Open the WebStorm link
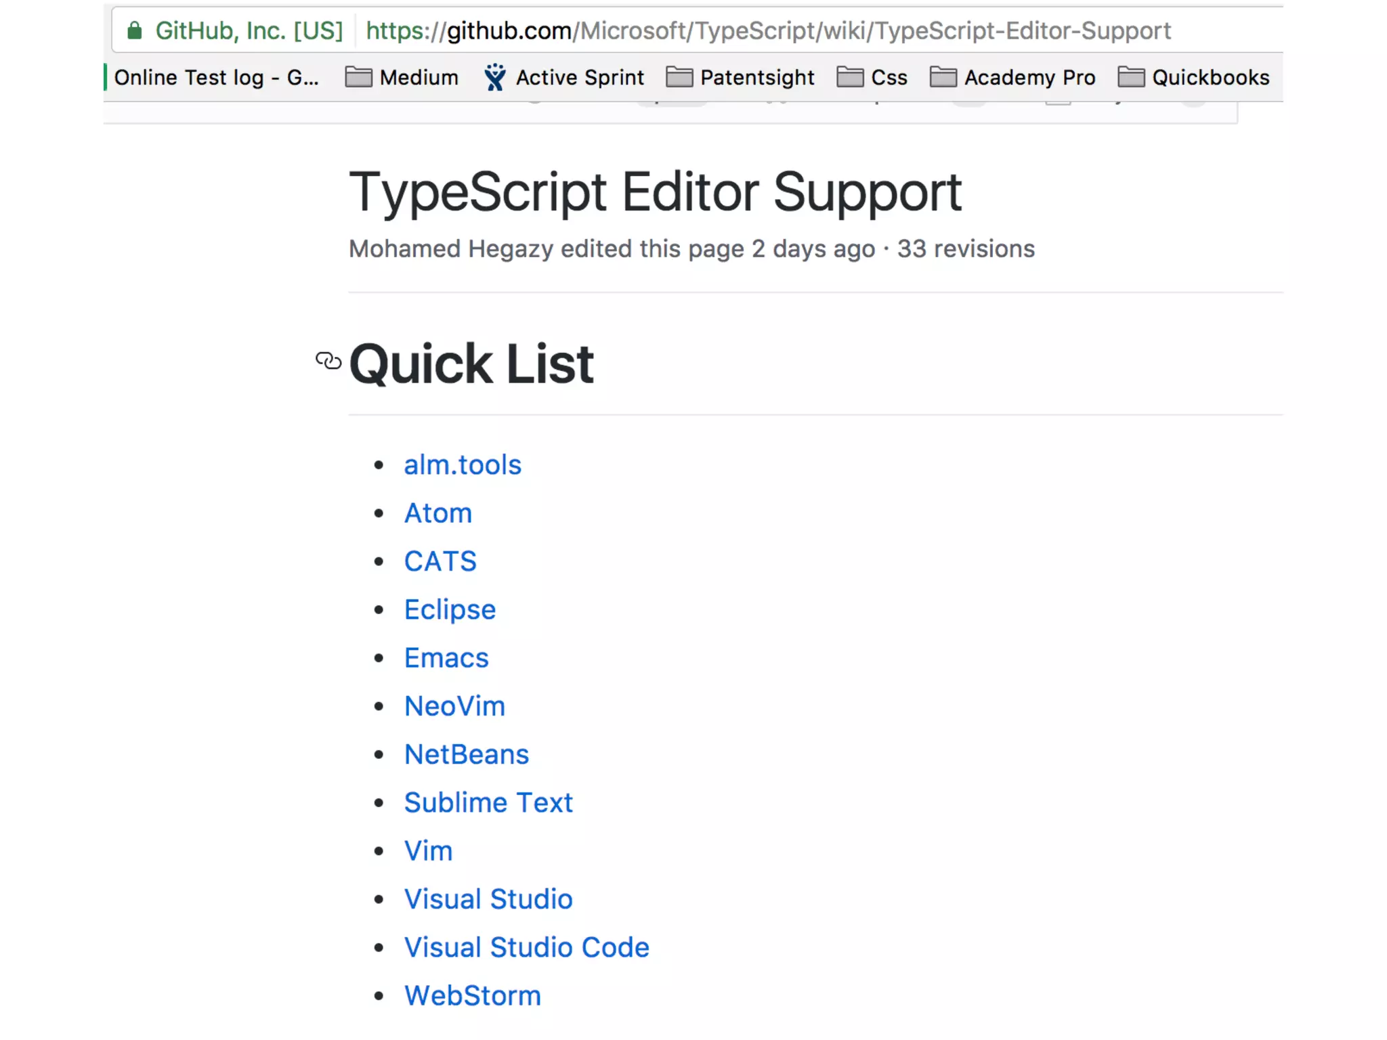This screenshot has width=1387, height=1040. pyautogui.click(x=472, y=995)
